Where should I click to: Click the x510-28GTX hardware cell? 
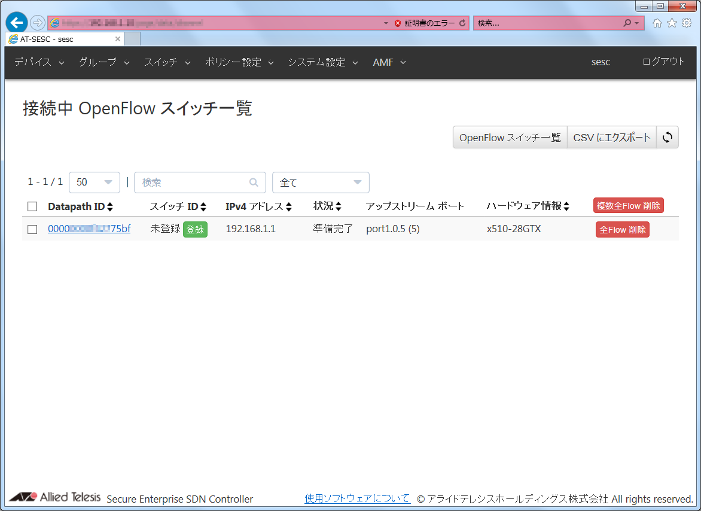(x=514, y=229)
